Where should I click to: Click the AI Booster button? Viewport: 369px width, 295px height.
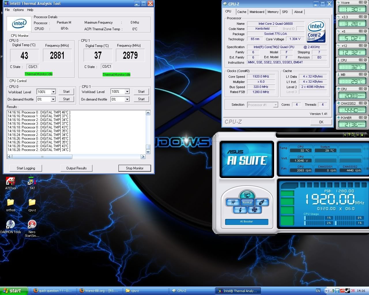tap(247, 222)
